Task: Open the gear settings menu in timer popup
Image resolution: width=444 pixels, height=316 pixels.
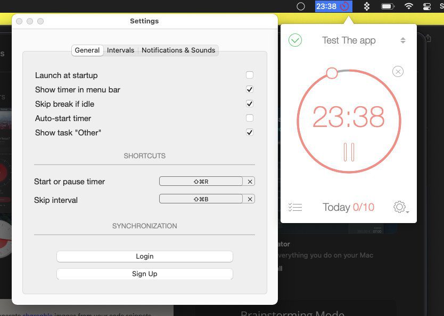Action: pos(400,207)
